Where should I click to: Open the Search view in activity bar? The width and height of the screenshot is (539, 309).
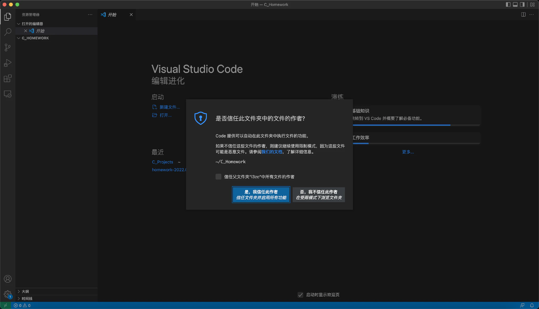[8, 32]
